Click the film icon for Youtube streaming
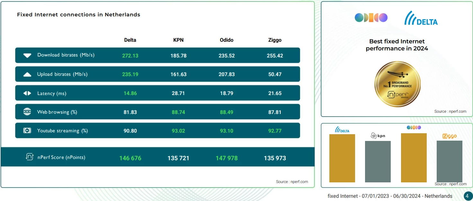473x201 pixels. coord(27,131)
